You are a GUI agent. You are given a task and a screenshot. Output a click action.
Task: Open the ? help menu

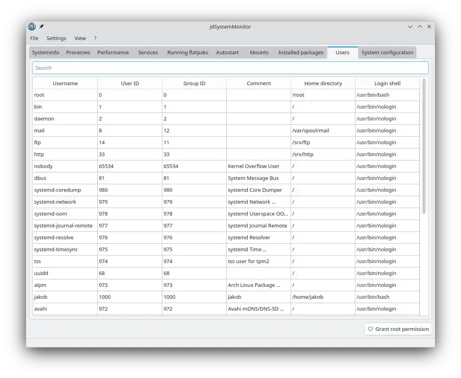pyautogui.click(x=95, y=38)
